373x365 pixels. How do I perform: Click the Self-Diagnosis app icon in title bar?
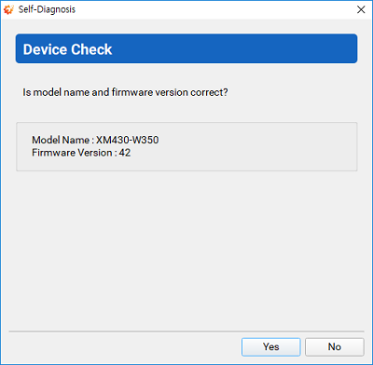point(8,9)
